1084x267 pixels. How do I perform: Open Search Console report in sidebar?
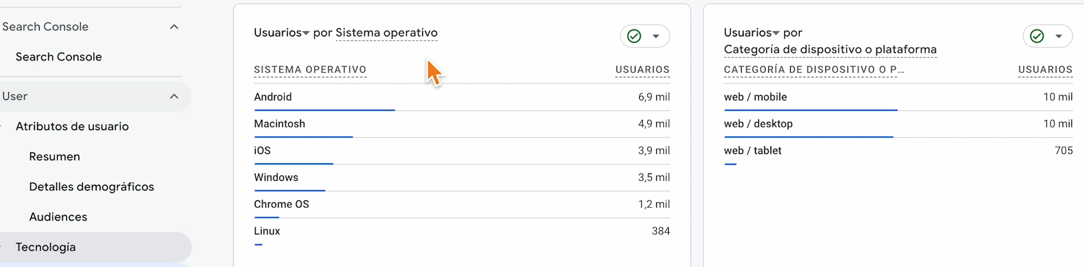click(x=59, y=57)
